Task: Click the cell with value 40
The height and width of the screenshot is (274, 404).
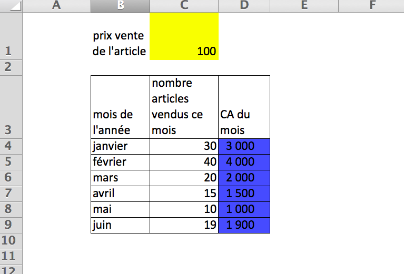Action: 184,162
